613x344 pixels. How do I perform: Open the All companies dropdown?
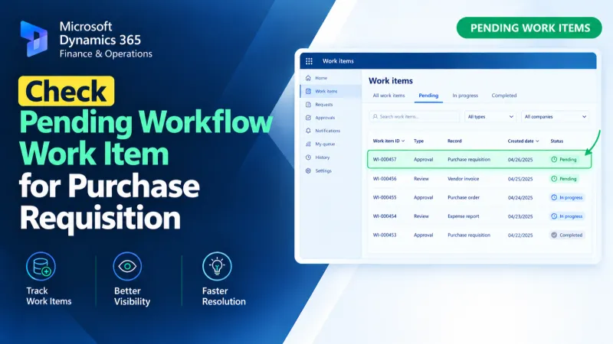[x=555, y=117]
